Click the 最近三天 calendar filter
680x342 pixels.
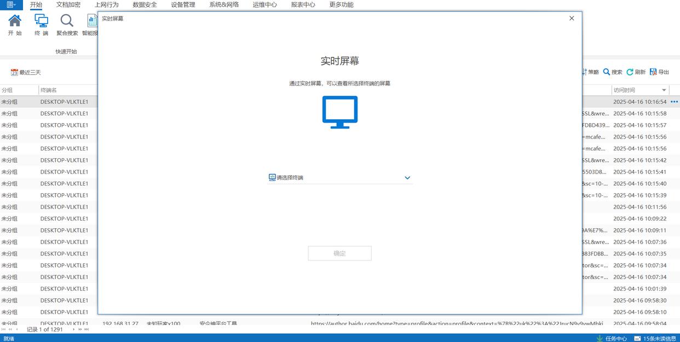26,72
